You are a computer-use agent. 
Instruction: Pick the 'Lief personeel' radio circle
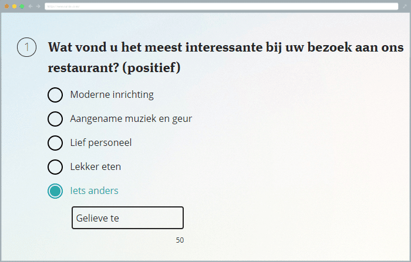coord(55,143)
